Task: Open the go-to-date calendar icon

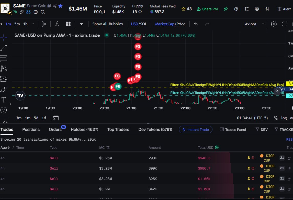Action: (x=56, y=118)
